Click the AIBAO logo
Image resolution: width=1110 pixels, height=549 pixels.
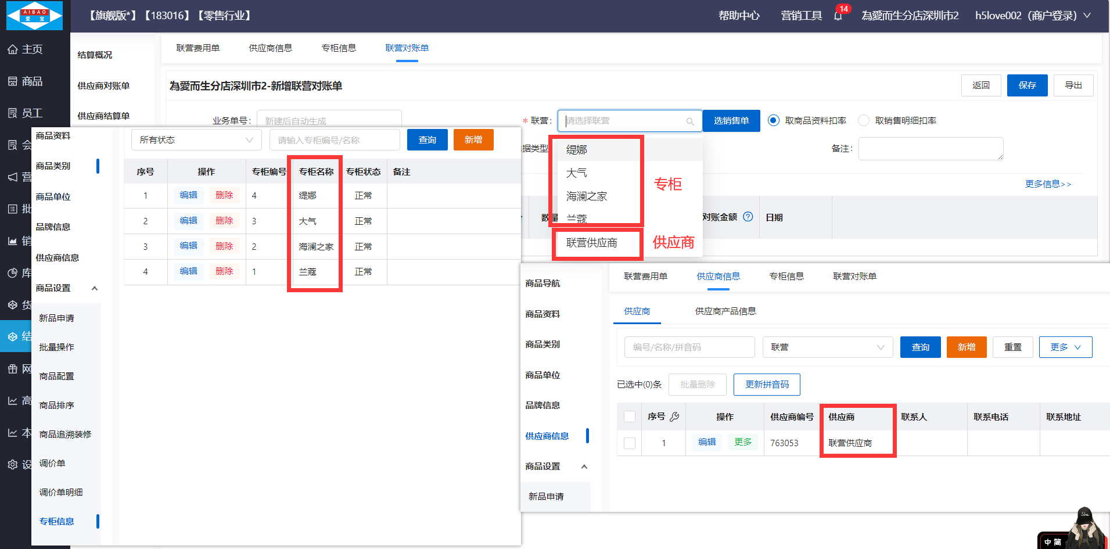(34, 16)
